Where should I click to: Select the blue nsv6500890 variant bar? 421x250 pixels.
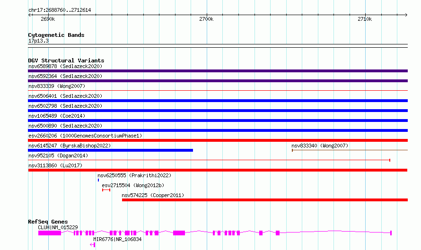pyautogui.click(x=218, y=130)
